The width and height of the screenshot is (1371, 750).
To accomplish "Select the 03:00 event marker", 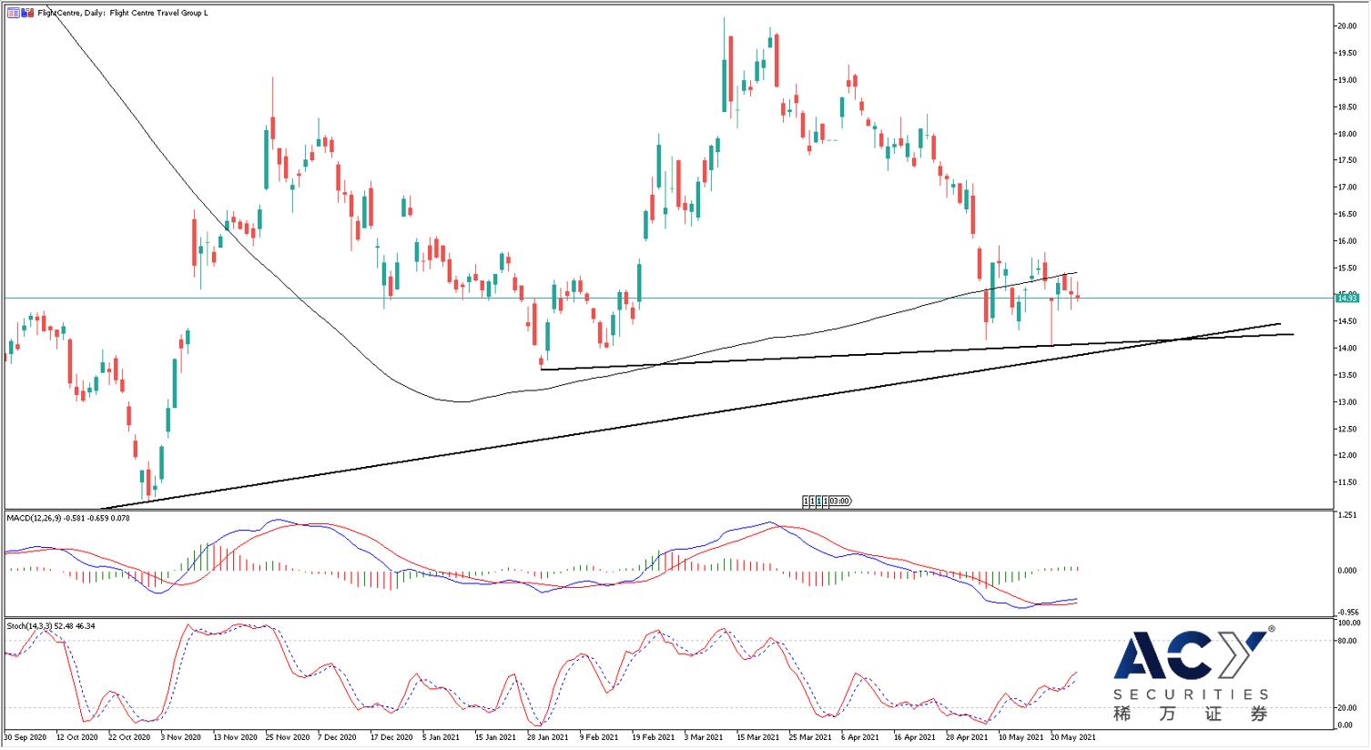I will [839, 501].
